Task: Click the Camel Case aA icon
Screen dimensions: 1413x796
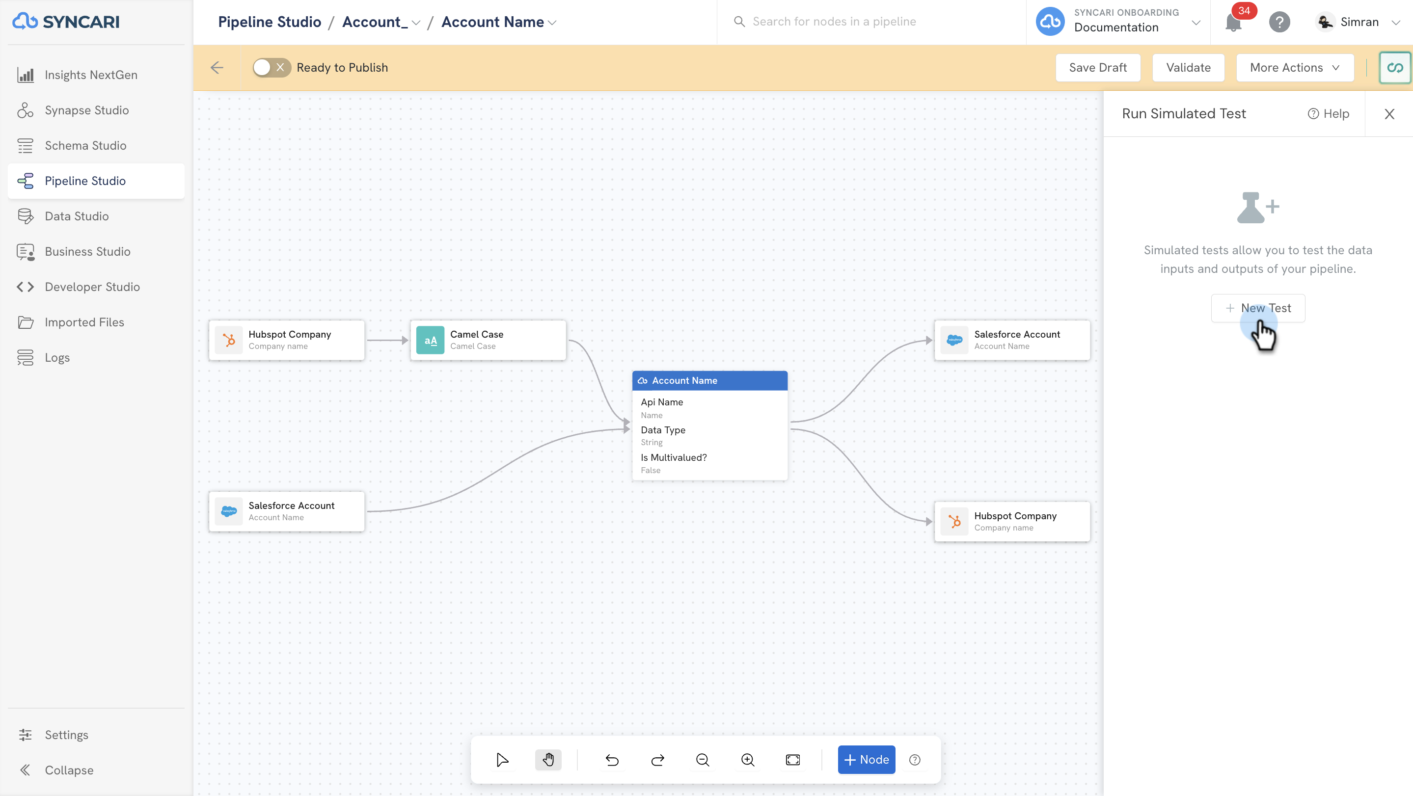Action: pos(430,341)
